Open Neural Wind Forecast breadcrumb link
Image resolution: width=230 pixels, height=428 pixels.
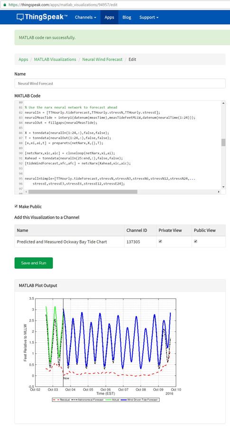[x=102, y=59]
